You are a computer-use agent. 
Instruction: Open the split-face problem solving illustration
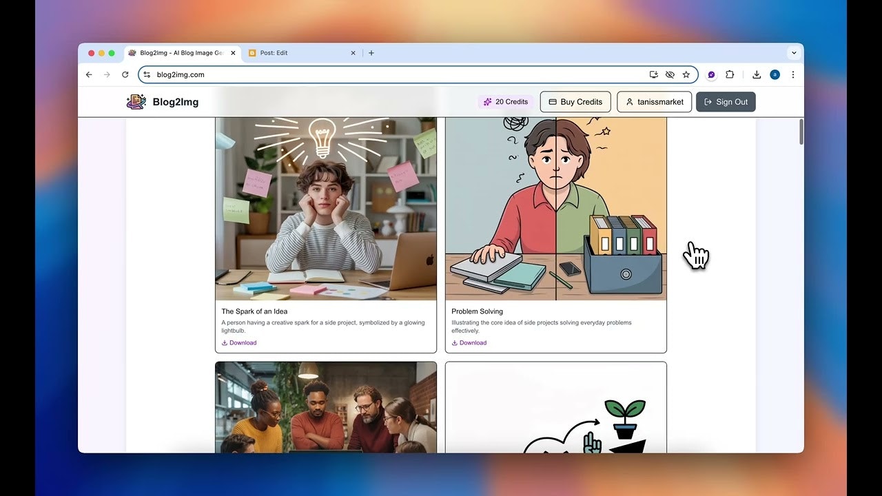[556, 209]
